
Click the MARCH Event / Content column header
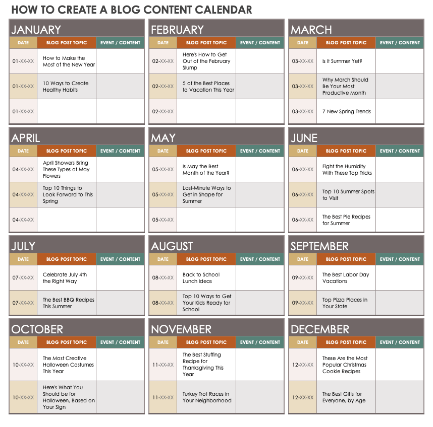click(x=399, y=43)
